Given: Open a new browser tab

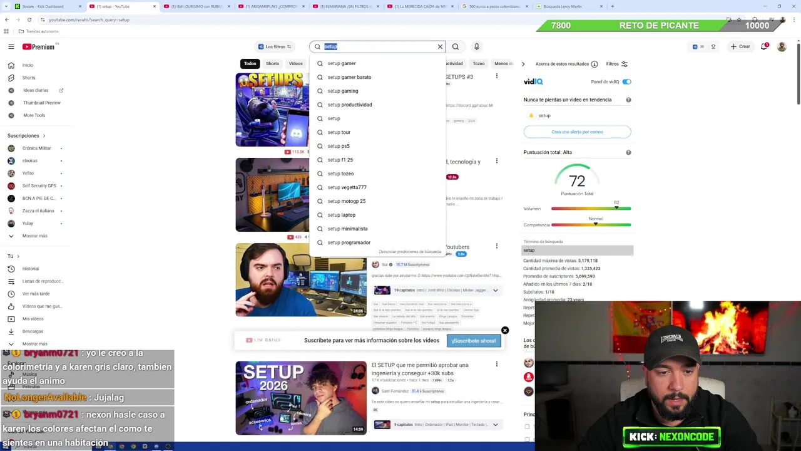Looking at the screenshot, I should [x=612, y=6].
